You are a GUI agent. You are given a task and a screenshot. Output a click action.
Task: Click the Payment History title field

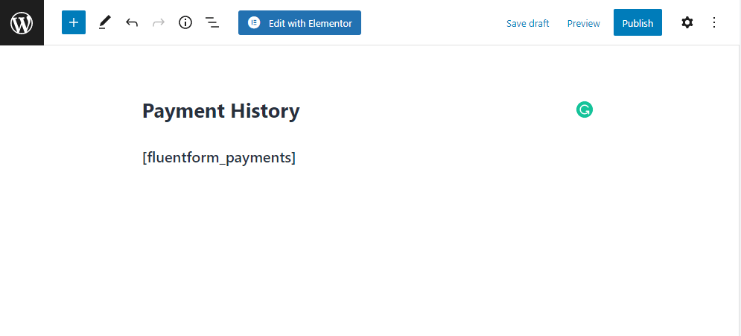tap(220, 111)
